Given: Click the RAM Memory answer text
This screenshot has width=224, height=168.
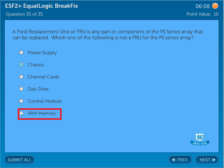Looking at the screenshot, I should pos(42,113).
